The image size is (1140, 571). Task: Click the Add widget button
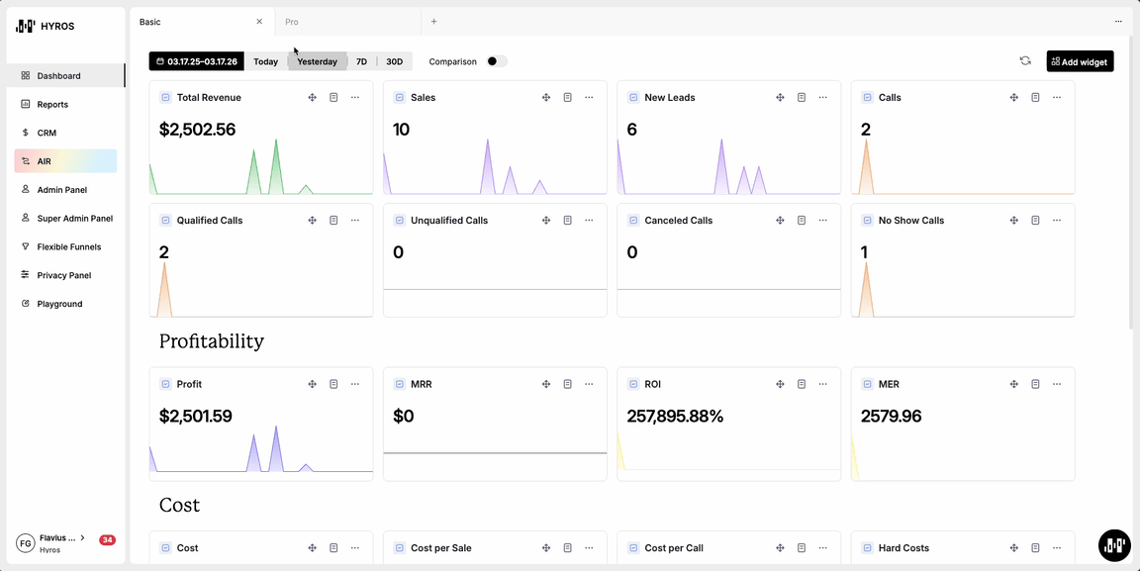click(x=1080, y=61)
